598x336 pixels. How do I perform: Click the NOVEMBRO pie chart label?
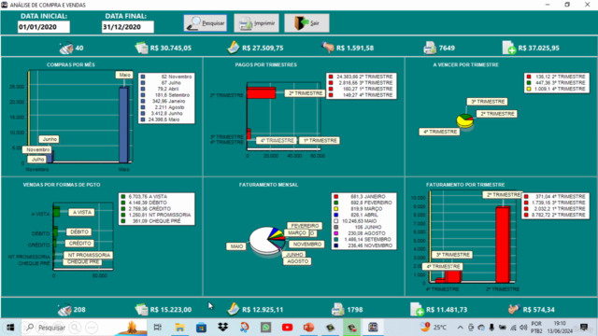[x=307, y=245]
